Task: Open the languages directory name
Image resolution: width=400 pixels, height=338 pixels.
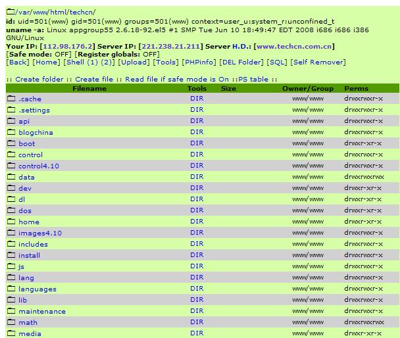Action: (37, 289)
